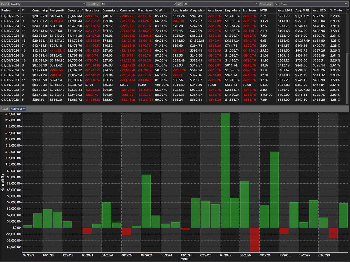Change the Graph selector from Net Profit
The height and width of the screenshot is (262, 350).
tap(17, 109)
